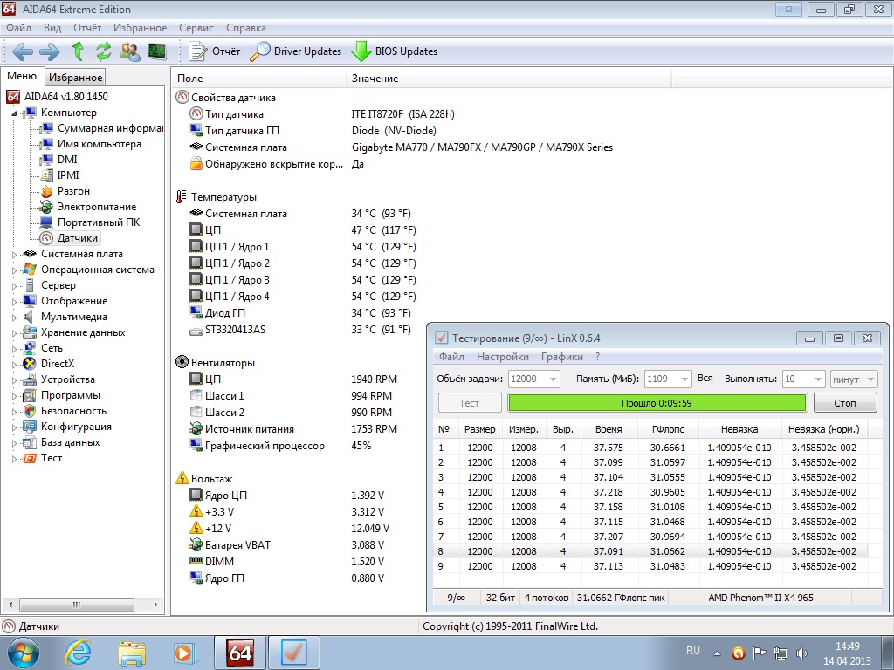This screenshot has width=894, height=670.
Task: Click the Тест button in LinX
Action: click(x=470, y=403)
